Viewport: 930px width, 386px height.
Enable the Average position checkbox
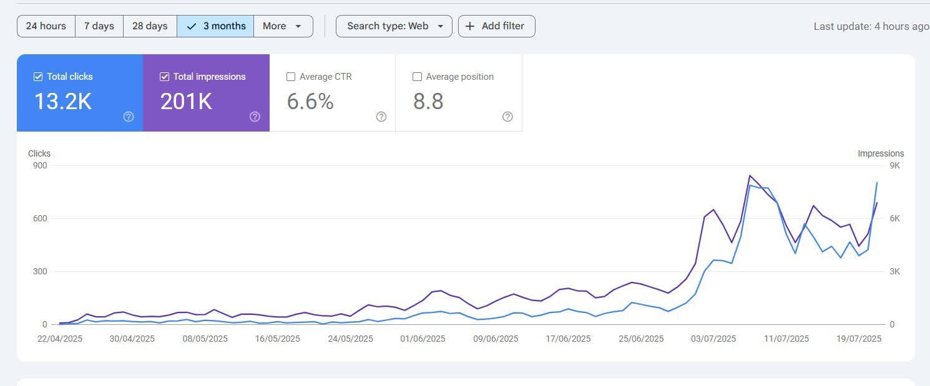coord(418,77)
